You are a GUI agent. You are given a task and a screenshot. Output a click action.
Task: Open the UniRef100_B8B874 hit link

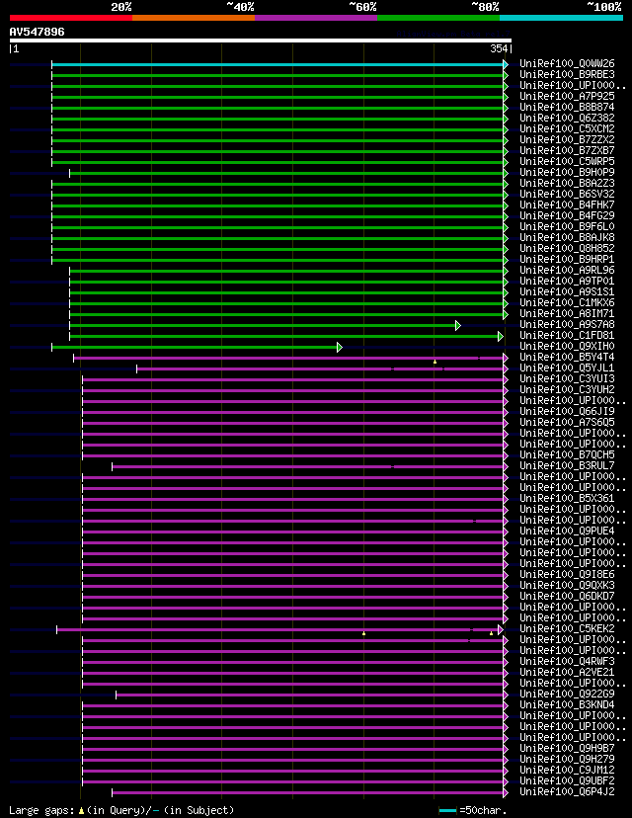tap(568, 107)
